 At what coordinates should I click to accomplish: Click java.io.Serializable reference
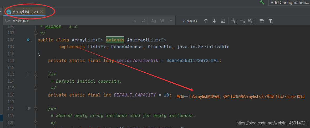tap(203, 47)
